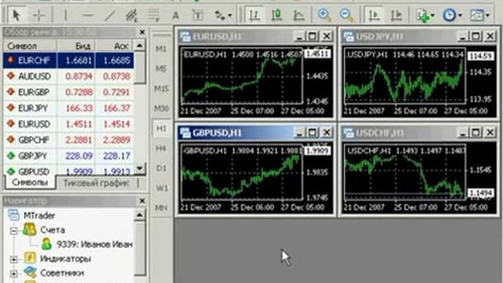Screen dimensions: 503x283
Task: Select EURGBP symbol row
Action: 68,93
